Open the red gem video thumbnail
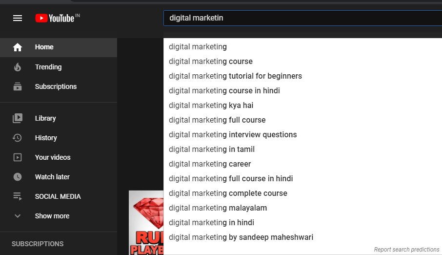Image resolution: width=442 pixels, height=255 pixels. (x=146, y=223)
